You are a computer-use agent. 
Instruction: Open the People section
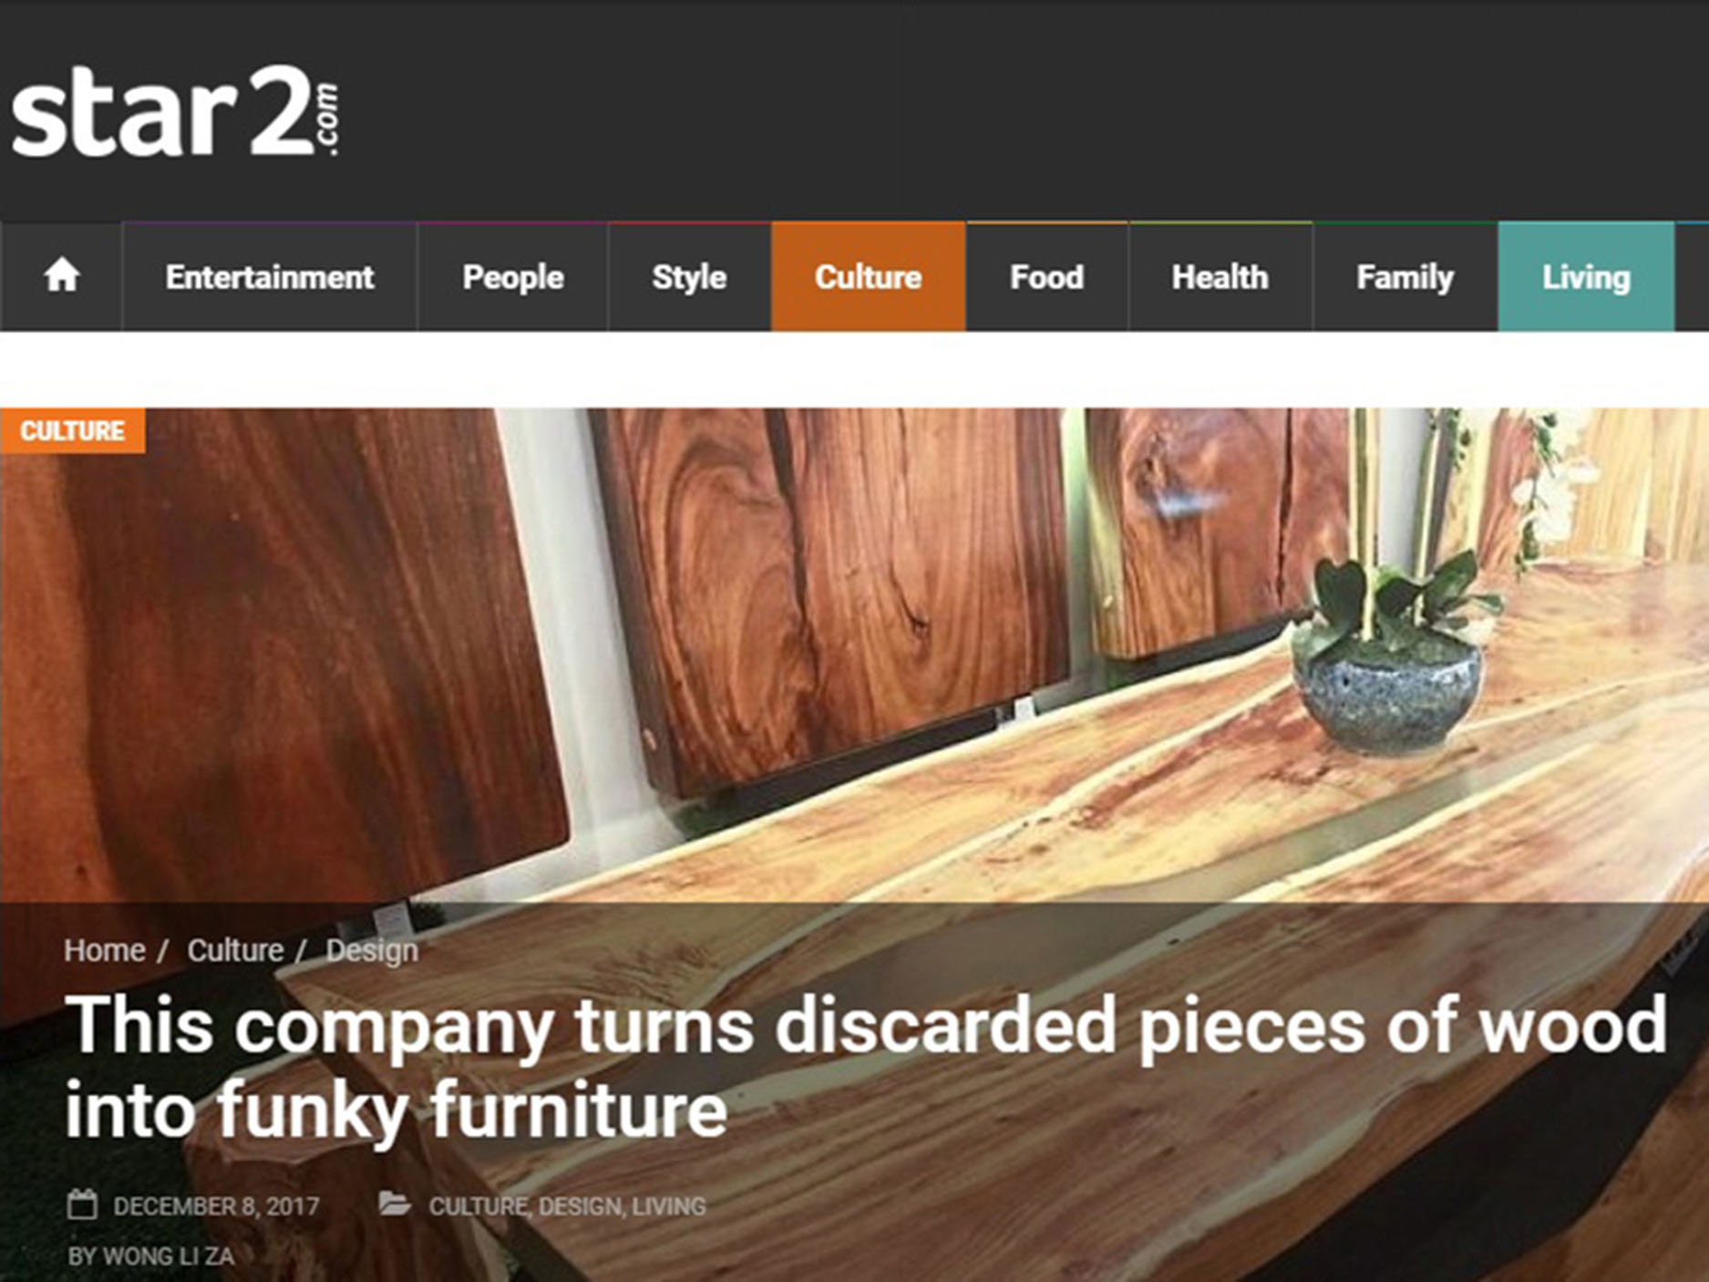pos(513,277)
